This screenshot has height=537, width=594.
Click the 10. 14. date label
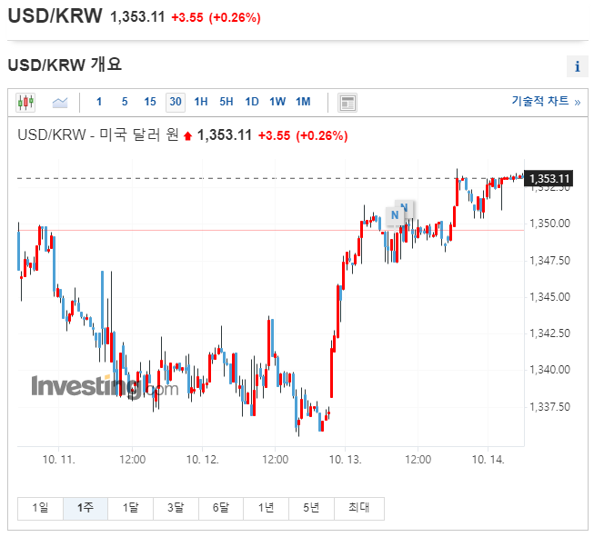coord(488,460)
